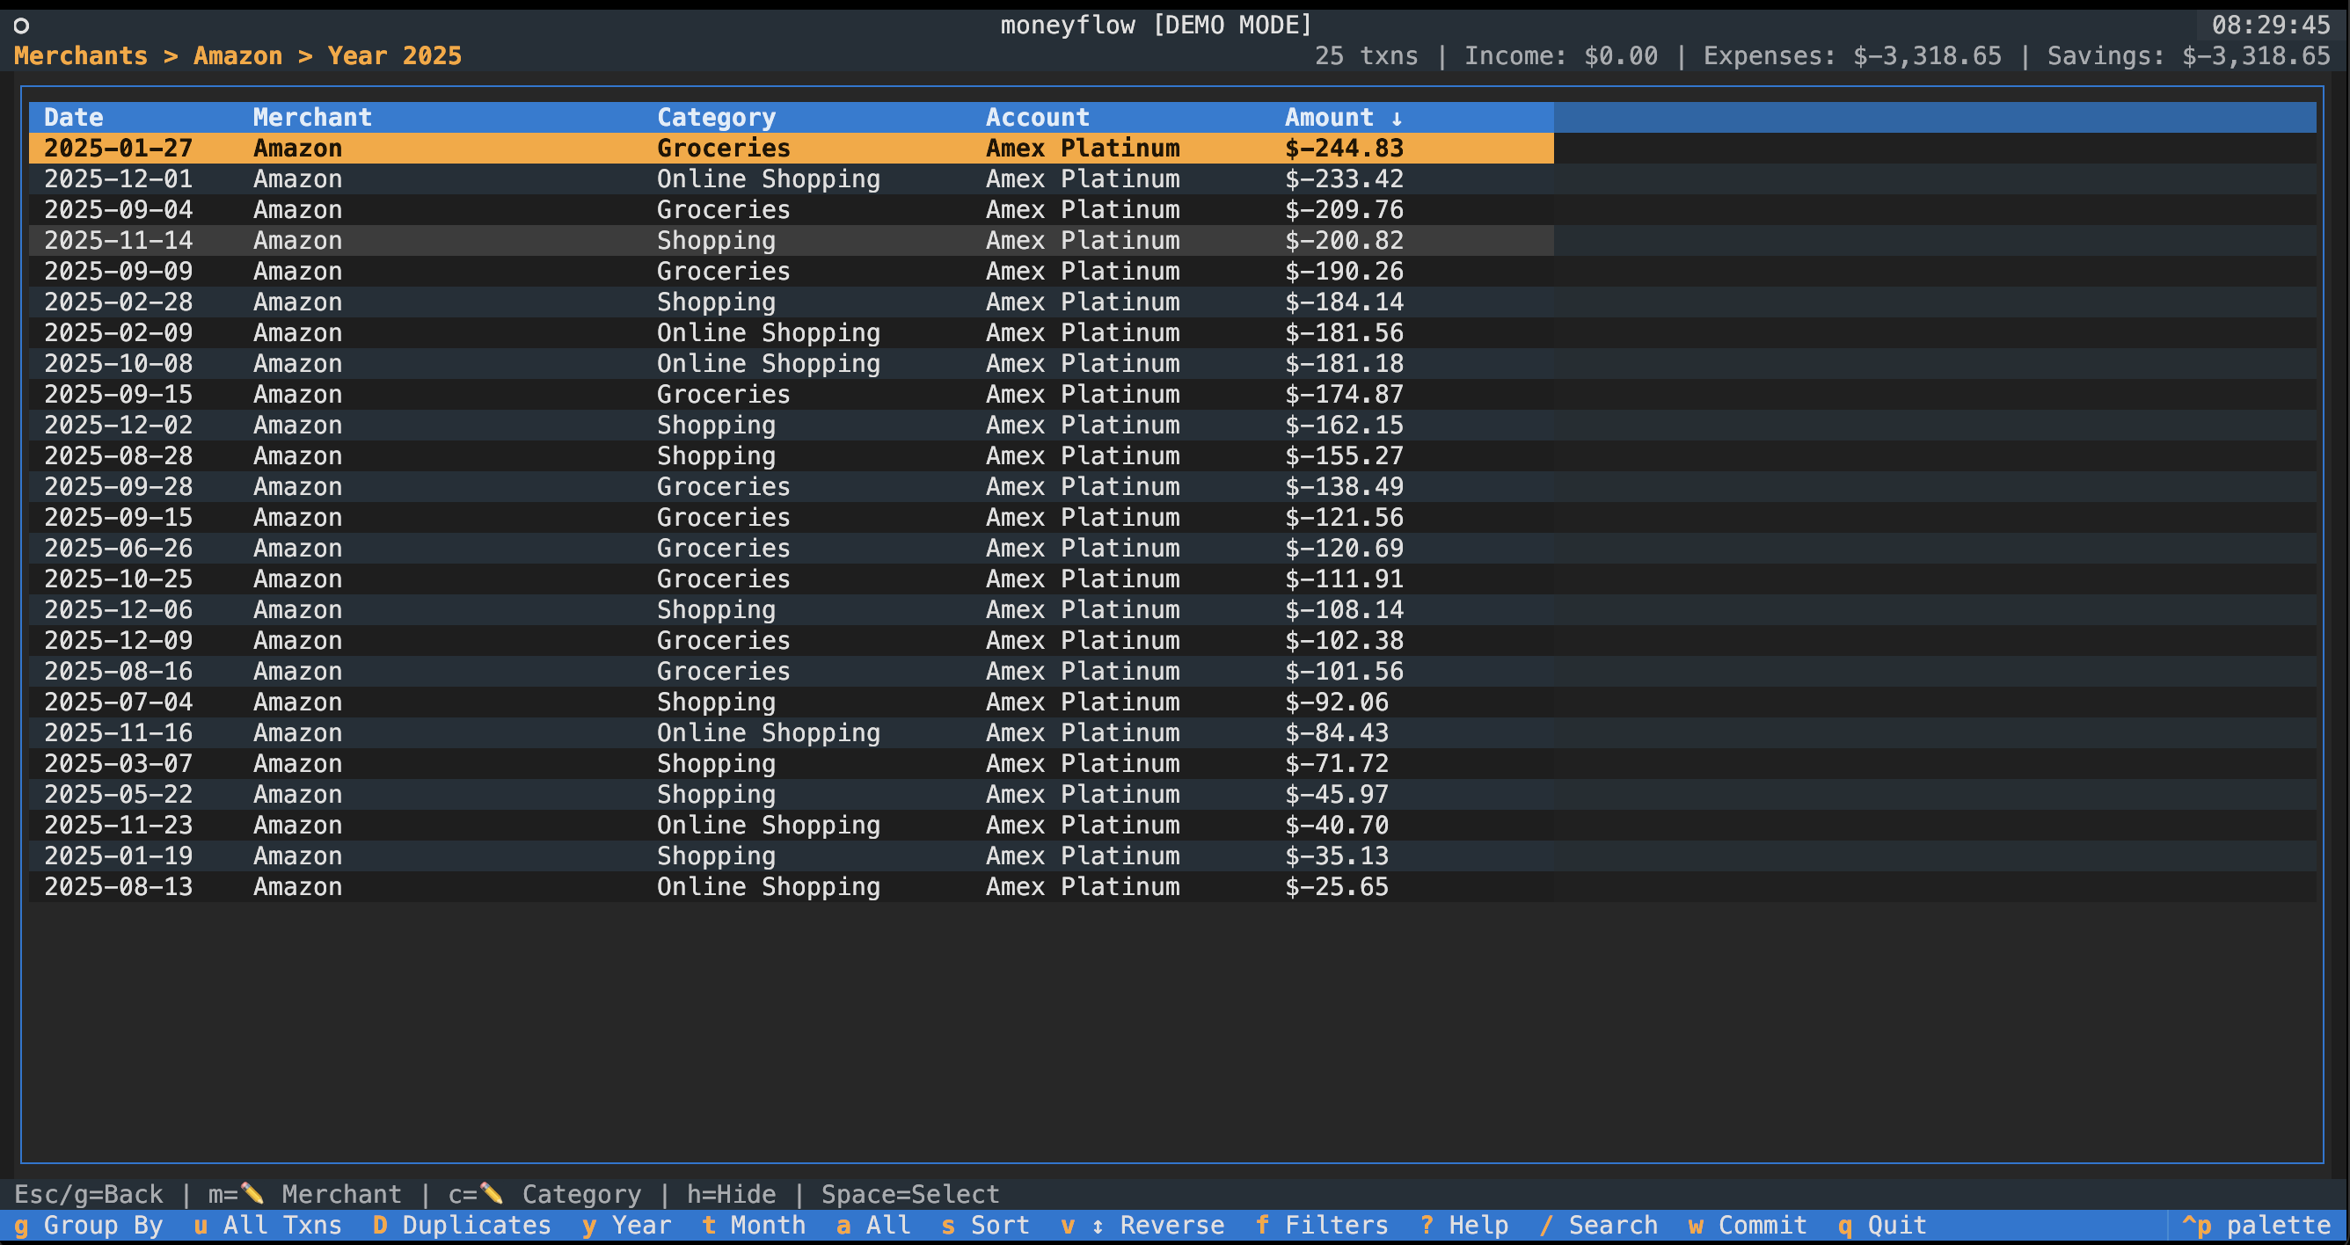Click Commit in the footer bar

pyautogui.click(x=1747, y=1225)
